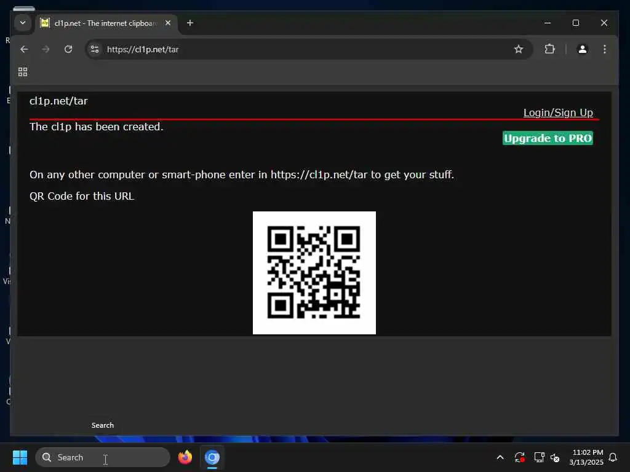Open the browser three-dot menu
Image resolution: width=630 pixels, height=472 pixels.
coord(604,49)
